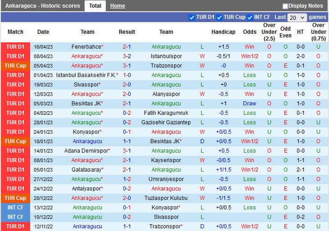Click the 3-2 result against Istanbulspor
The width and height of the screenshot is (329, 231).
tap(127, 56)
